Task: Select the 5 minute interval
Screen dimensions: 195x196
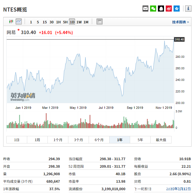Action: [38, 22]
